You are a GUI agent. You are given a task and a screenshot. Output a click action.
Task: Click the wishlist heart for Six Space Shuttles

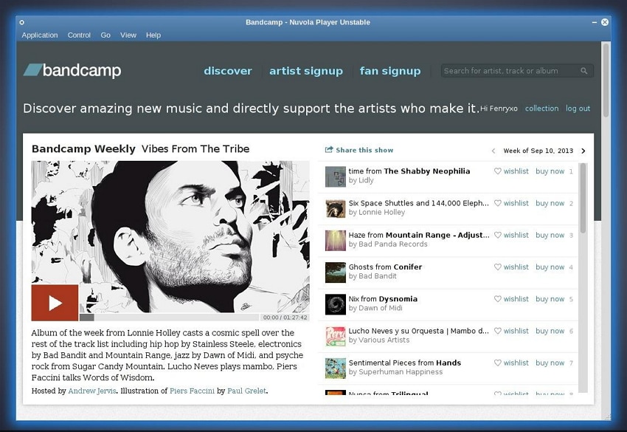[497, 203]
